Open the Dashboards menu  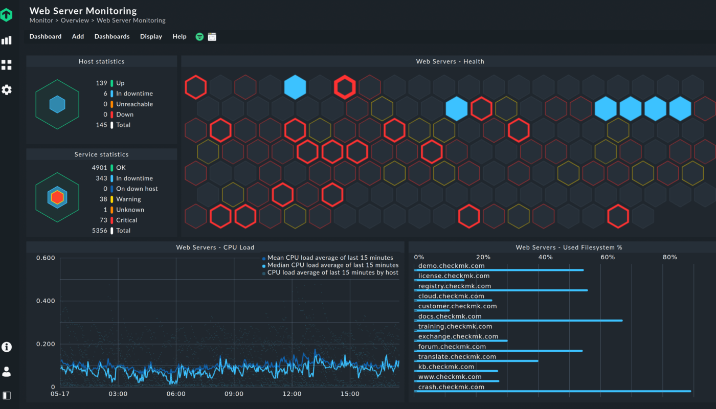[112, 37]
